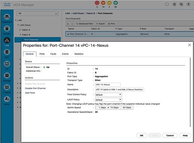
Task: Sort by the Name column header
Action: coord(71,29)
